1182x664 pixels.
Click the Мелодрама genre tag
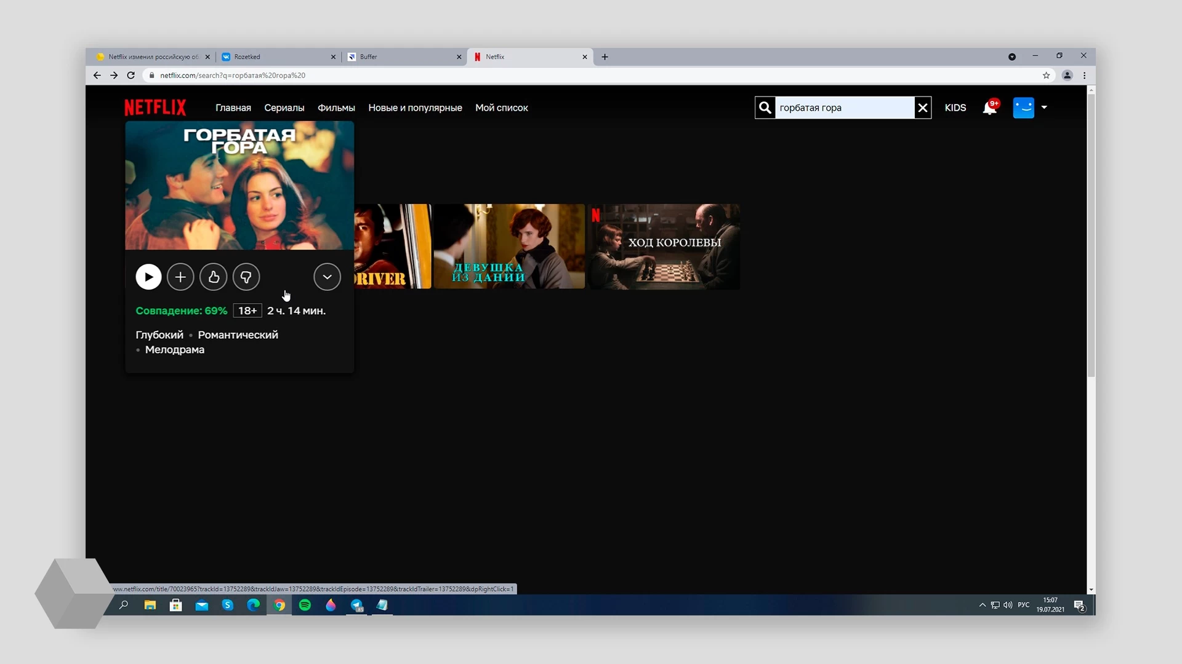point(175,350)
